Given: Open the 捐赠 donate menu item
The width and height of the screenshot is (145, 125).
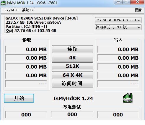Looking at the screenshot, I should [x=138, y=10].
